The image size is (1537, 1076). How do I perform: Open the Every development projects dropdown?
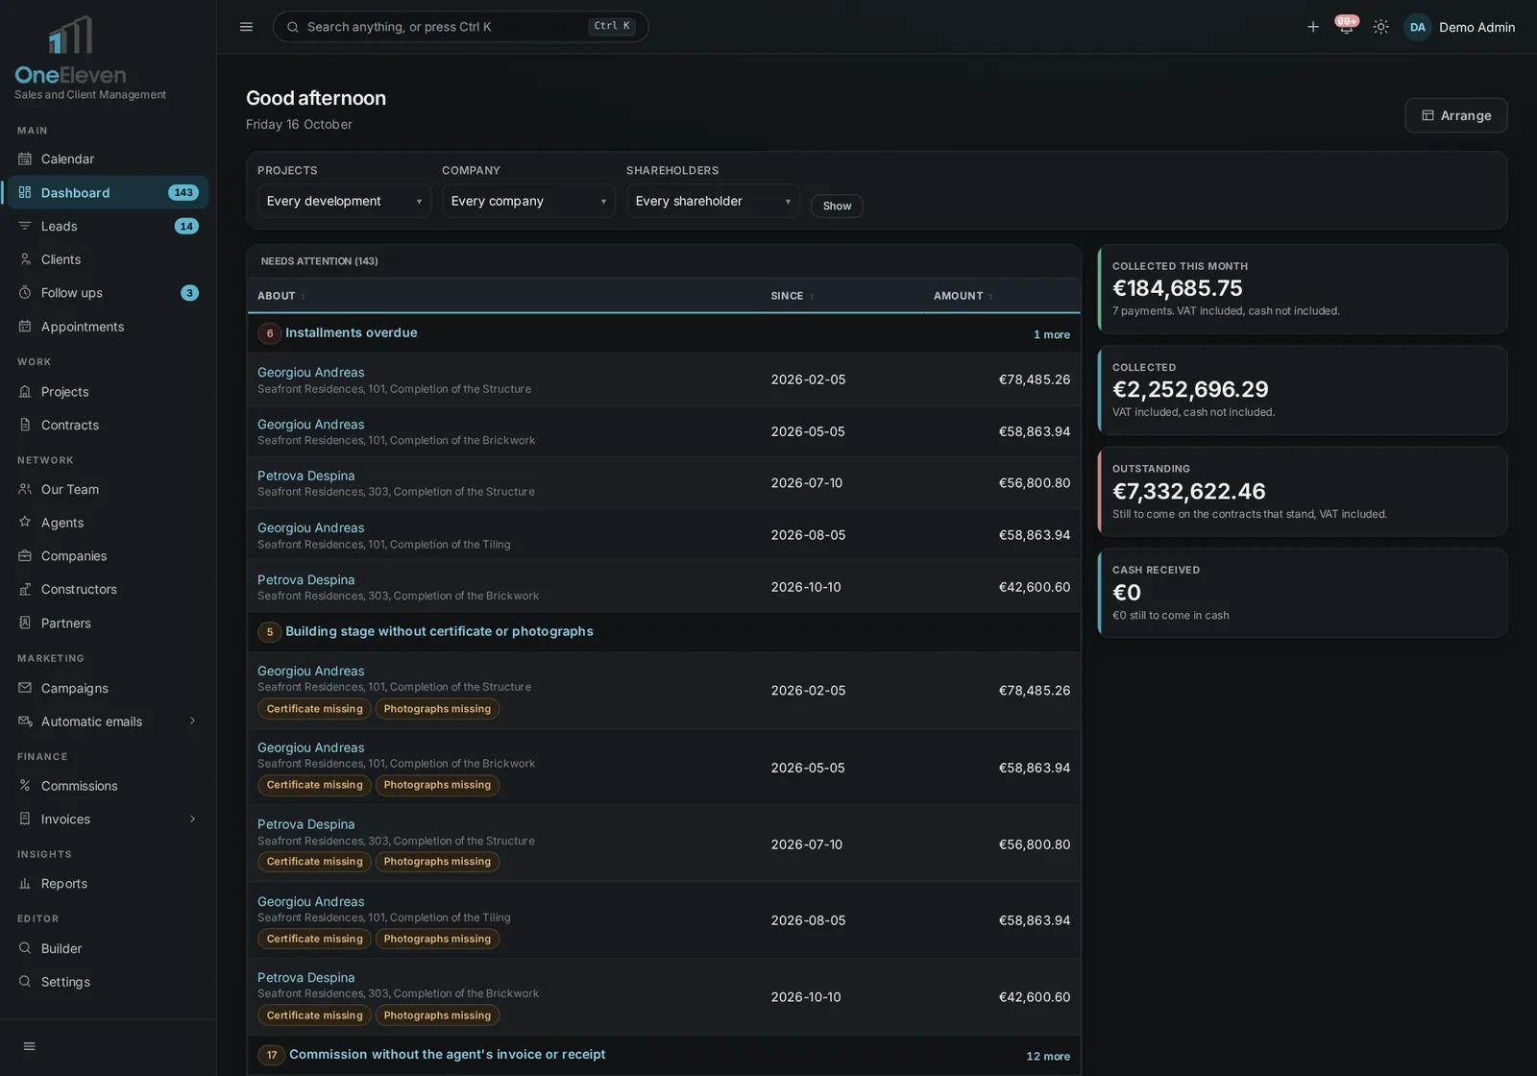click(x=344, y=201)
